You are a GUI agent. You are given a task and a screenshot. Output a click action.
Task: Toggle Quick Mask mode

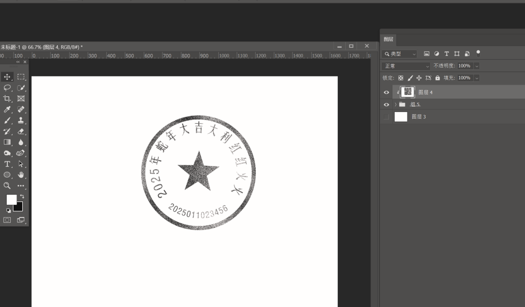(x=7, y=220)
